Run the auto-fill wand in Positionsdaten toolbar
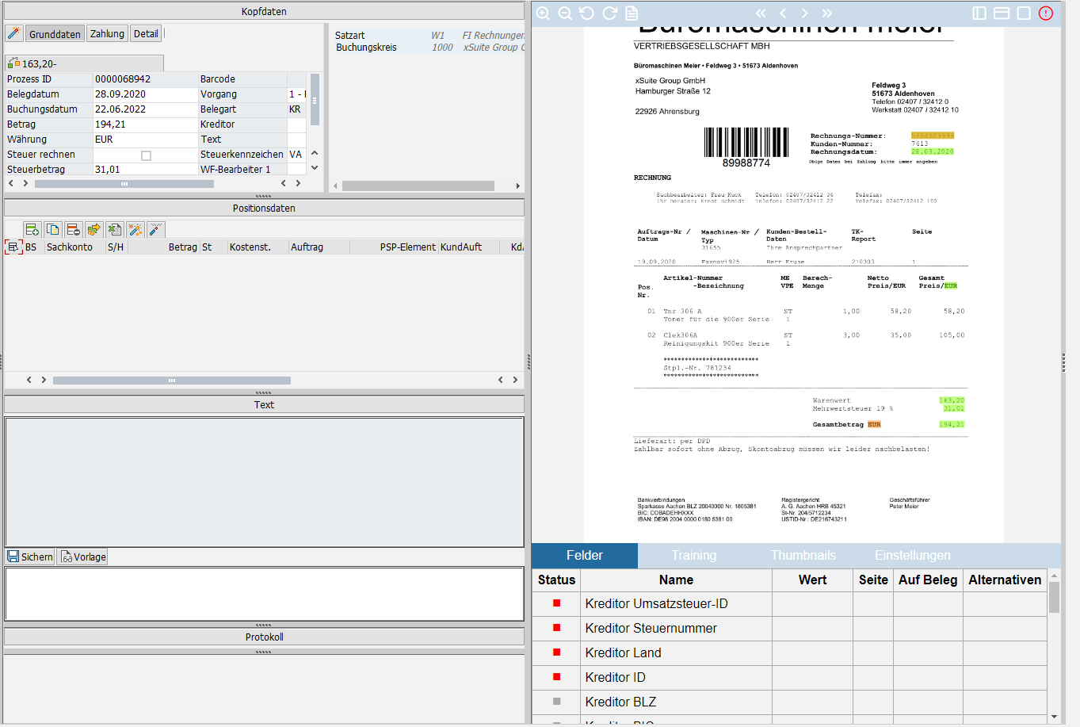1080x727 pixels. point(135,228)
